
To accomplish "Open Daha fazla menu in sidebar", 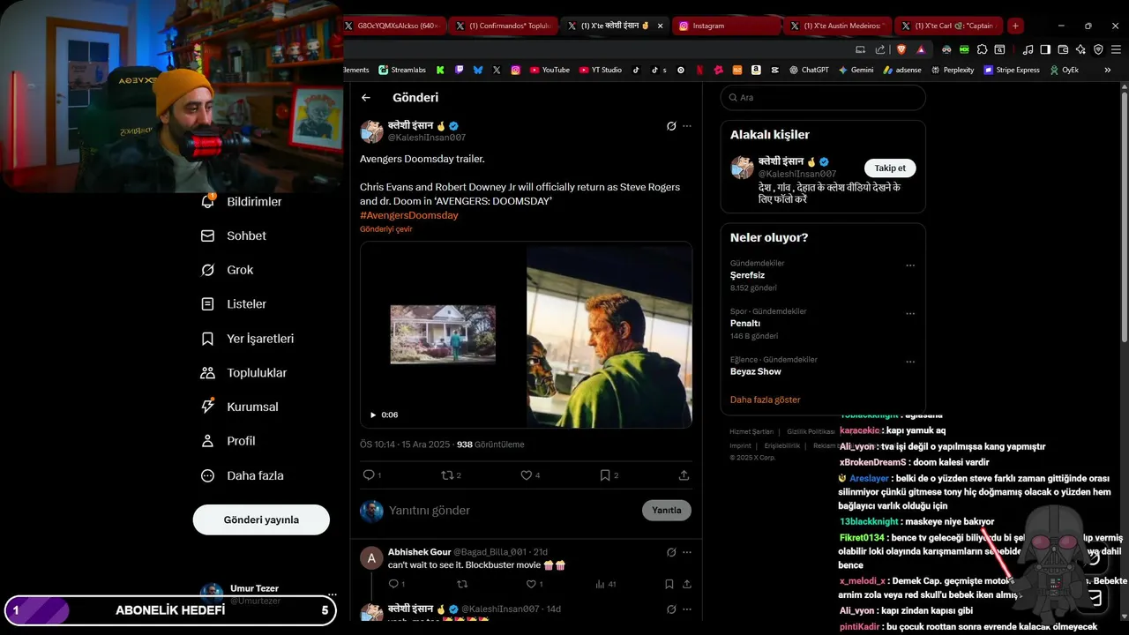I will 243,475.
